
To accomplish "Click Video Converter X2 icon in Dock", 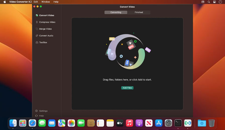I will pos(188,123).
